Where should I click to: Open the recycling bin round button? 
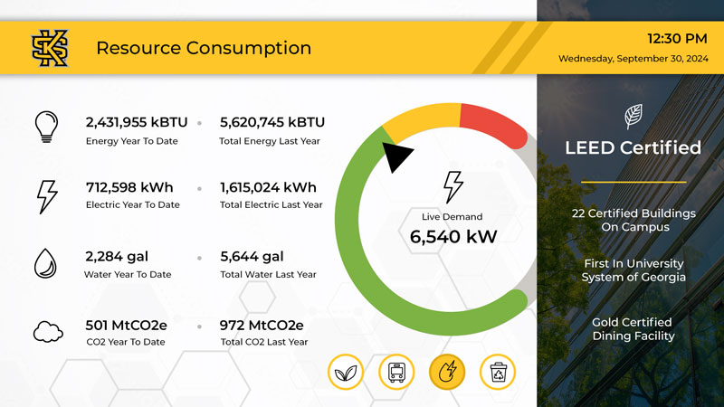(498, 372)
